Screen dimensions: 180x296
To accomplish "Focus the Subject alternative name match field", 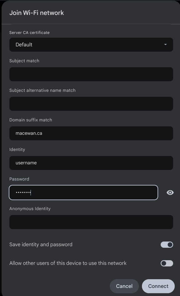I will click(91, 104).
